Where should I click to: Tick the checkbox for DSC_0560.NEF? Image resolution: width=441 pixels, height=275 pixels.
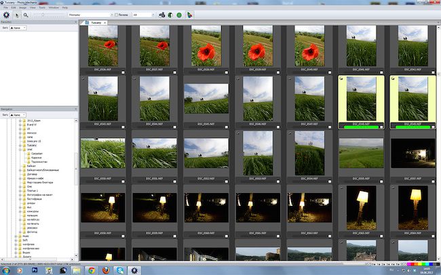pyautogui.click(x=227, y=236)
